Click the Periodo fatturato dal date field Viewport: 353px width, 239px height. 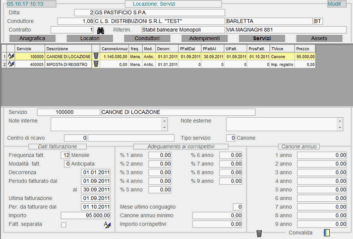pos(96,181)
